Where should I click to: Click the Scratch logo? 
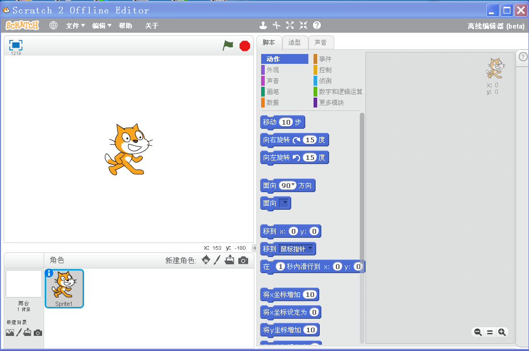(x=22, y=25)
